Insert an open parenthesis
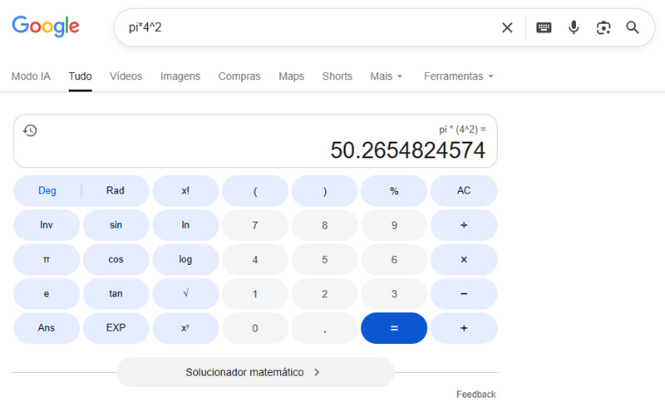This screenshot has height=402, width=665. coord(255,191)
